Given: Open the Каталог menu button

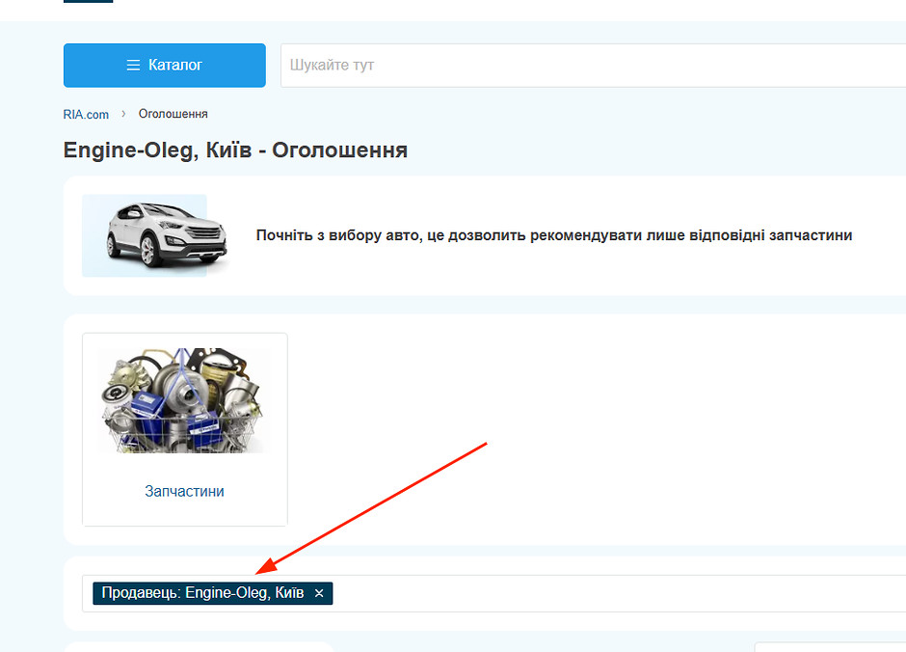Looking at the screenshot, I should coord(164,66).
